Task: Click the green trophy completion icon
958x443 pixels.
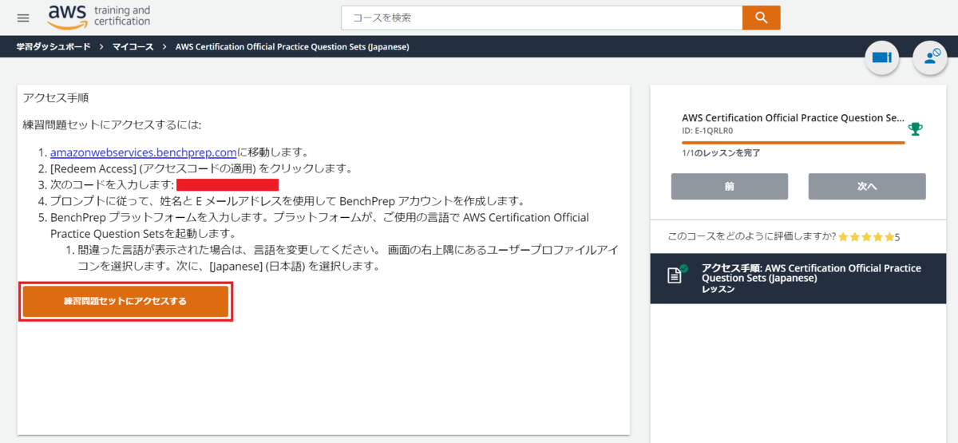Action: (916, 129)
